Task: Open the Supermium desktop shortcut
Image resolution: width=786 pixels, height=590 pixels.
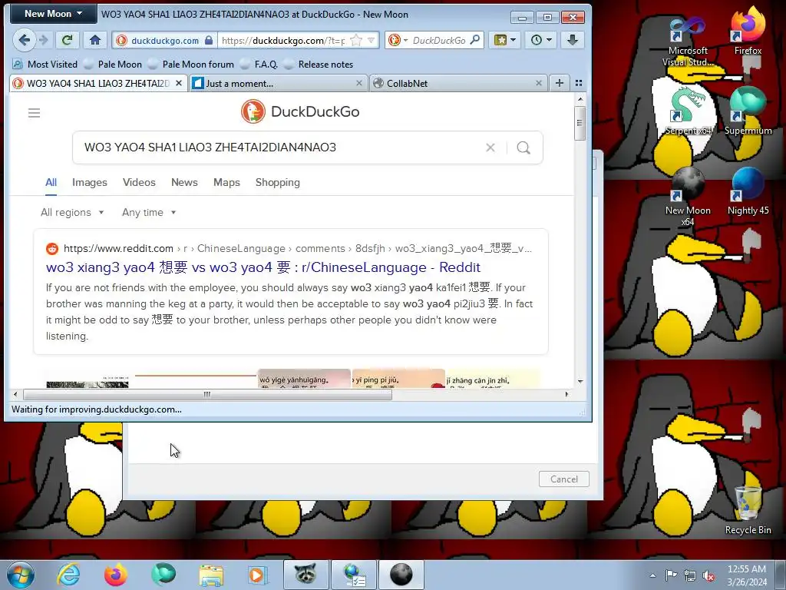Action: coord(748,111)
